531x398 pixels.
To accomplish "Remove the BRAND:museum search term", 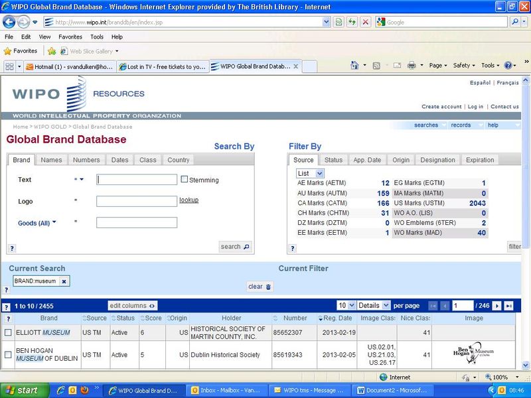I will tap(64, 281).
